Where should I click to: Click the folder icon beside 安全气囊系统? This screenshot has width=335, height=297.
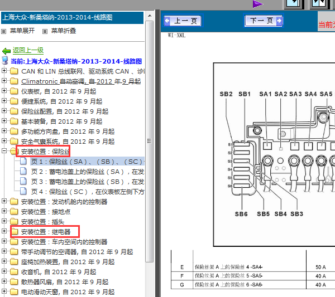tap(14, 141)
